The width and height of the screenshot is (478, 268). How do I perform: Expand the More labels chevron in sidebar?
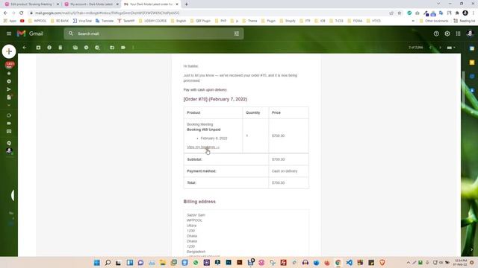tap(9, 105)
